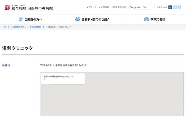Click the 文字の大きさ label
The width and height of the screenshot is (186, 116).
point(162,7)
